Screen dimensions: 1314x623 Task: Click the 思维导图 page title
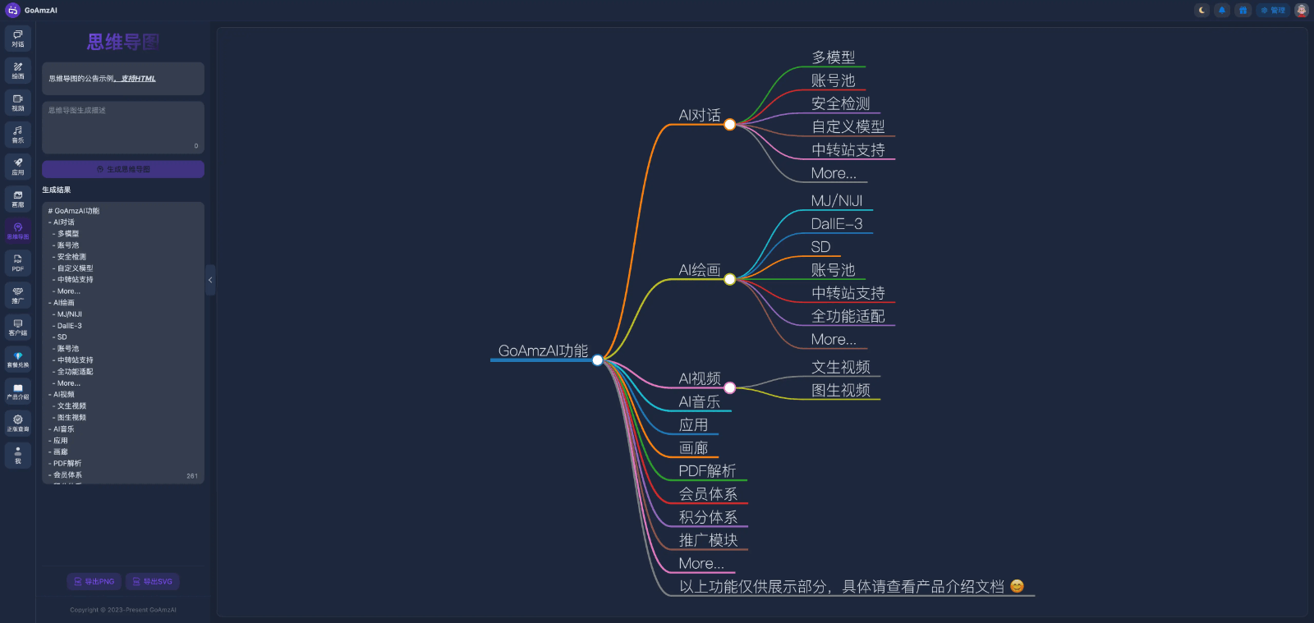[123, 42]
